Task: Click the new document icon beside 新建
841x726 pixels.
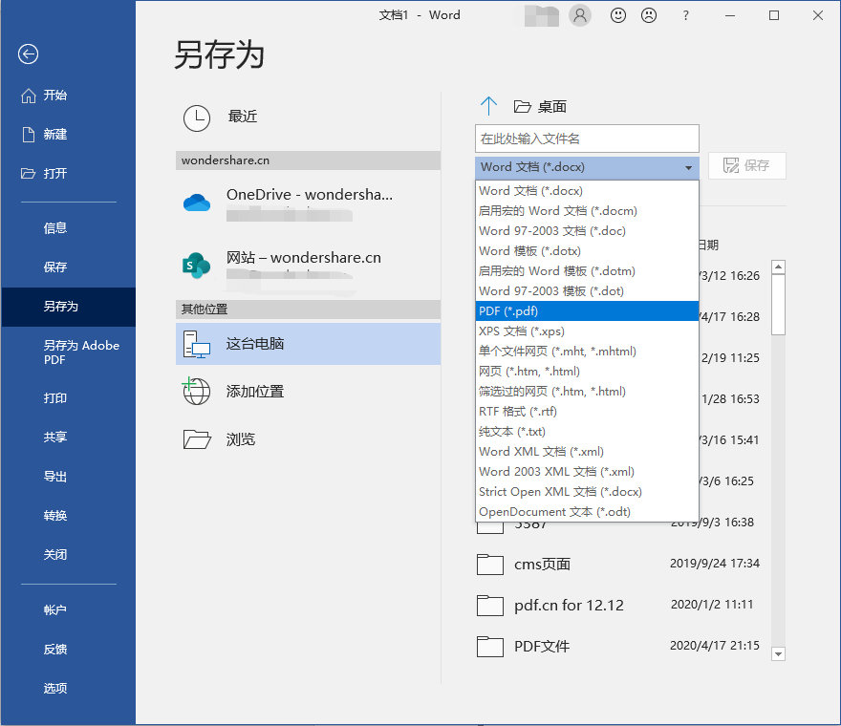Action: 29,135
